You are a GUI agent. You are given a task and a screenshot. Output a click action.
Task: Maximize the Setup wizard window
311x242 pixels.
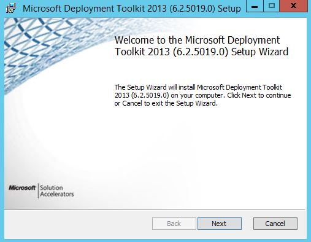tap(271, 6)
